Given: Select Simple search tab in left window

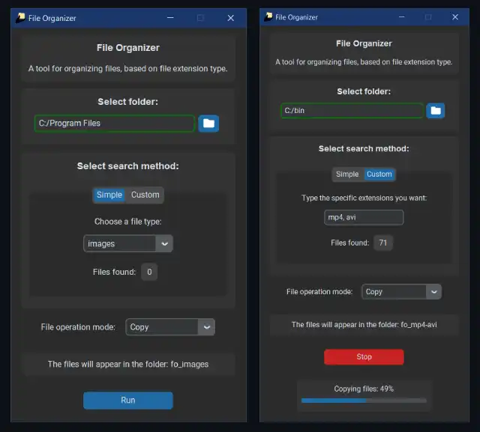Looking at the screenshot, I should click(109, 195).
